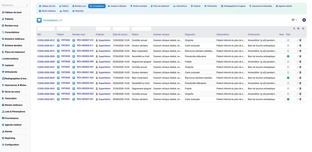Delete consultation CONS-2026-0012 with trash icon

pyautogui.click(x=300, y=40)
